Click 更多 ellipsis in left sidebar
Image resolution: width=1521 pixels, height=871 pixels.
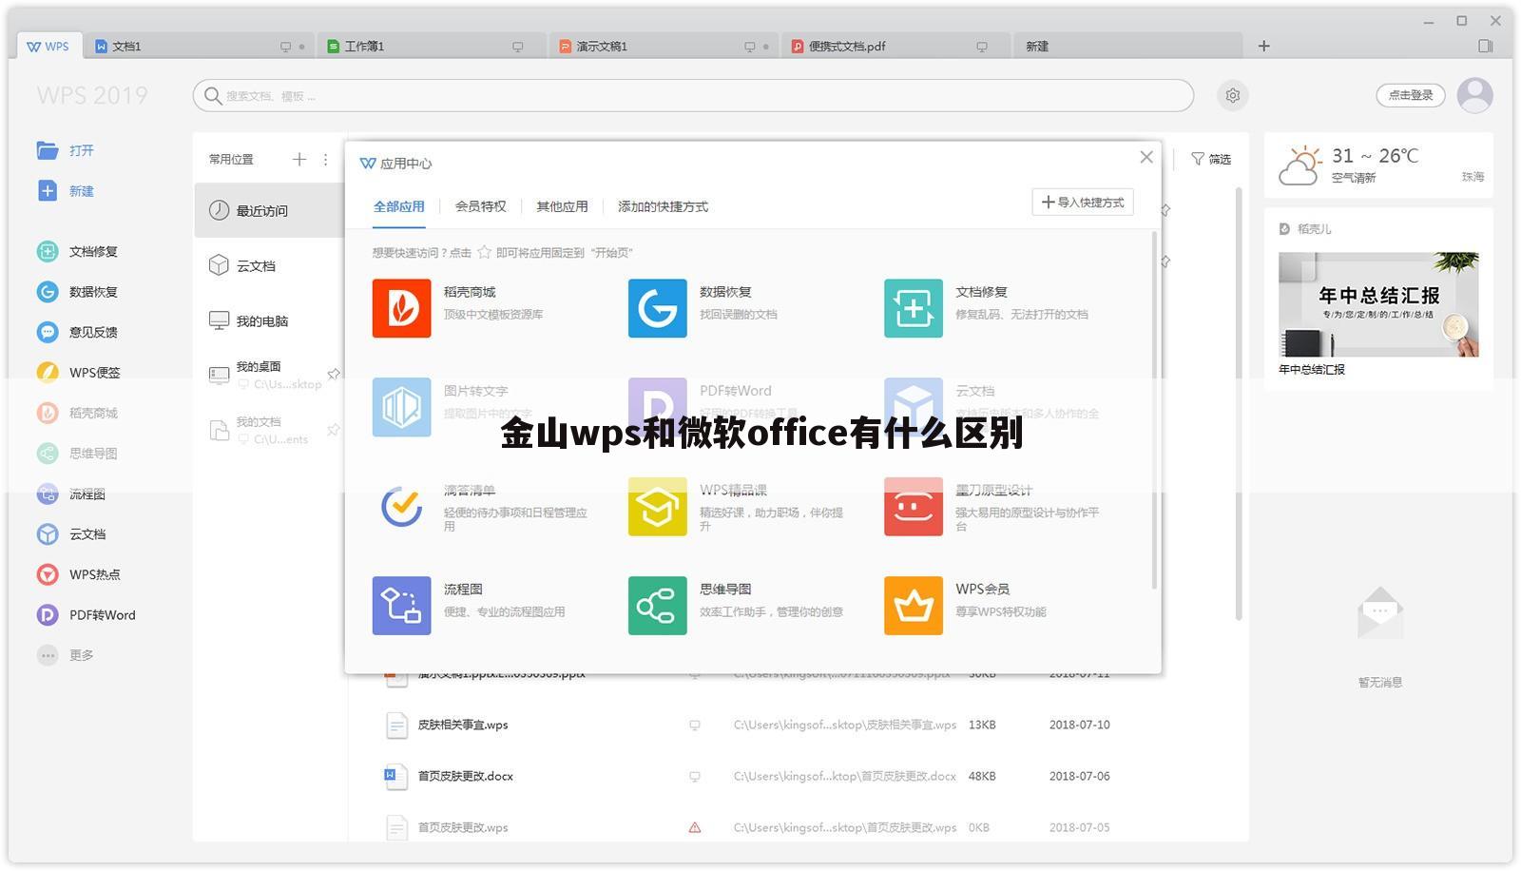(48, 655)
